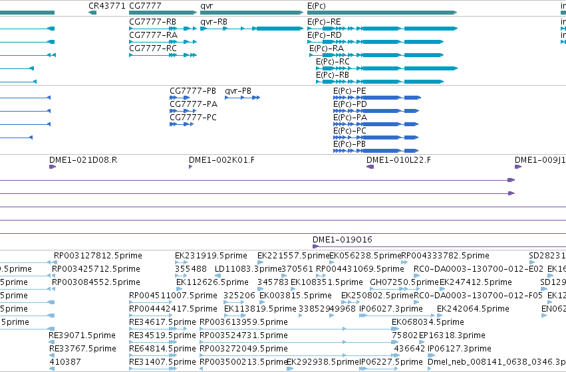Select EST RP003272049.5prime
The width and height of the screenshot is (566, 372).
[243, 349]
